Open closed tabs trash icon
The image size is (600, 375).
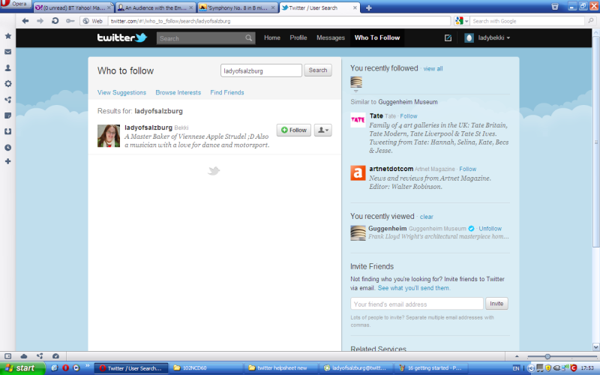(x=555, y=7)
